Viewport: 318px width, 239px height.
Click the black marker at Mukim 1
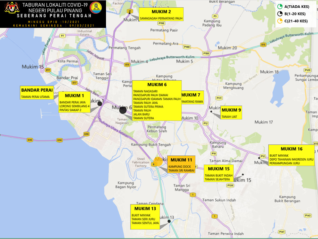pyautogui.click(x=100, y=104)
